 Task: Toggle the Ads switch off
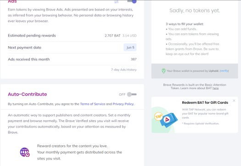click(132, 1)
